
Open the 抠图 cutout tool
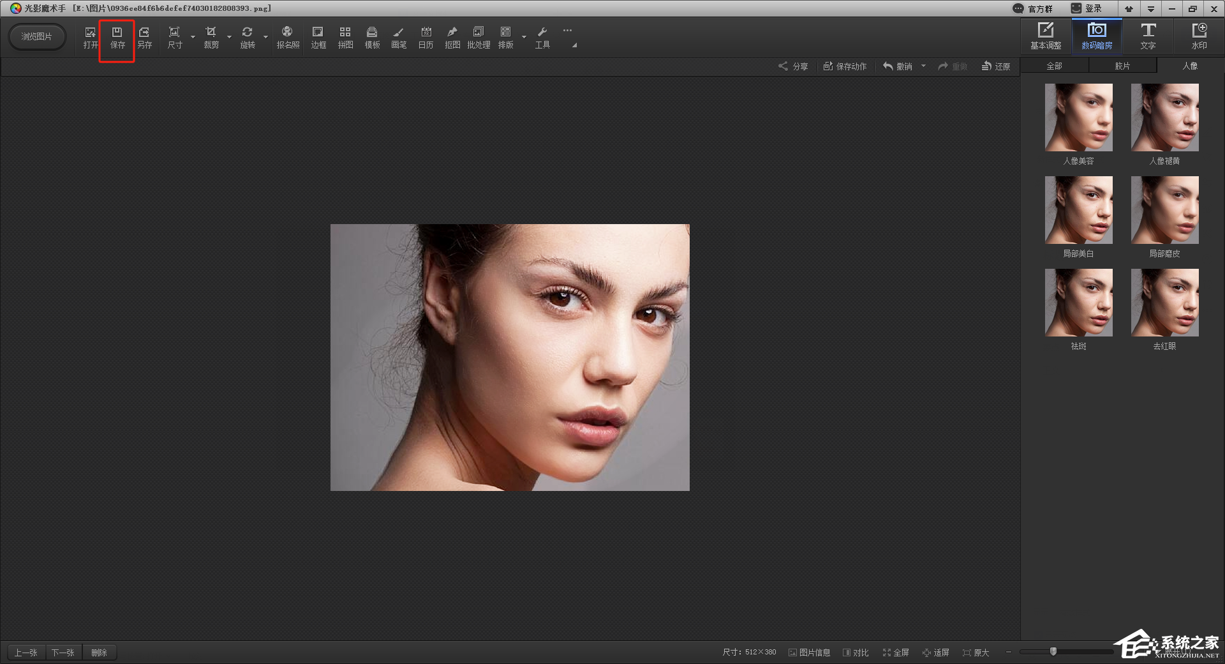click(452, 38)
